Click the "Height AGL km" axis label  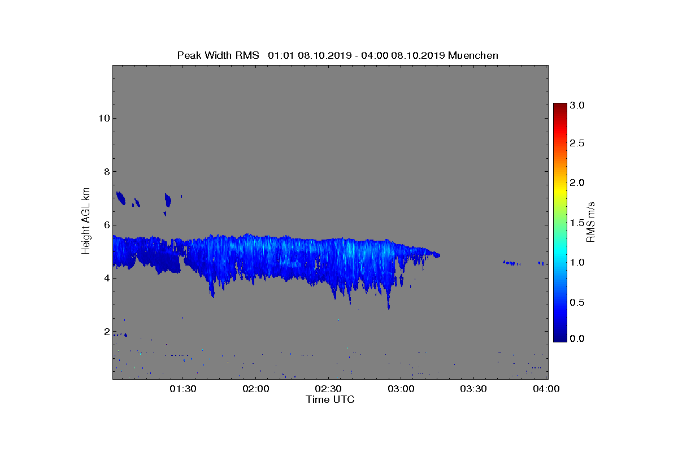[x=86, y=221]
